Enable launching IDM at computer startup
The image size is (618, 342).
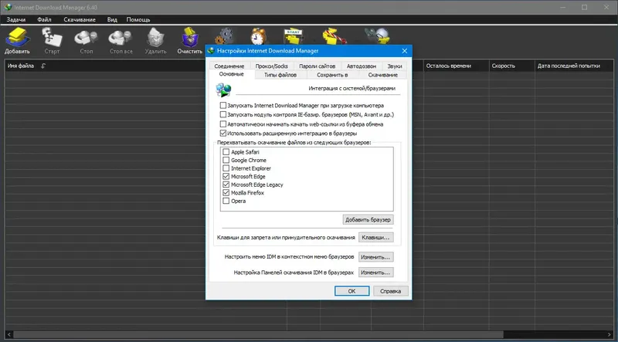(x=223, y=105)
